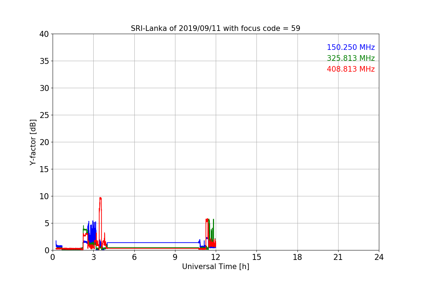
Task: Click x-axis tick label 12
Action: 216,257
